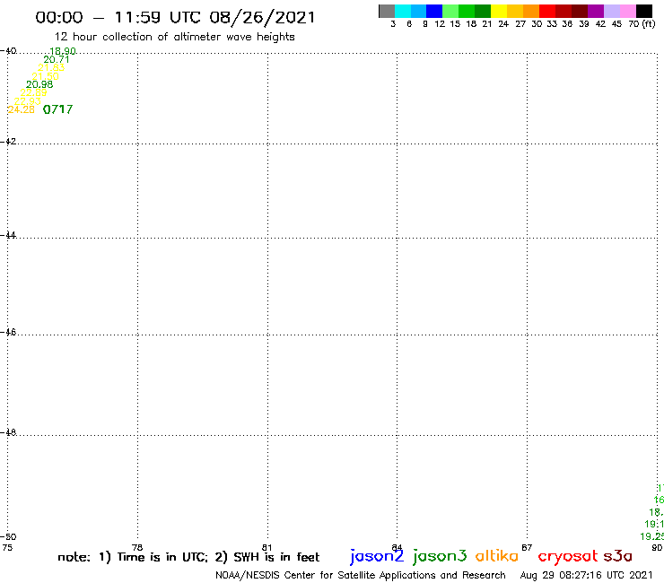Click the altika satellite legend label
The width and height of the screenshot is (664, 583).
coord(496,556)
